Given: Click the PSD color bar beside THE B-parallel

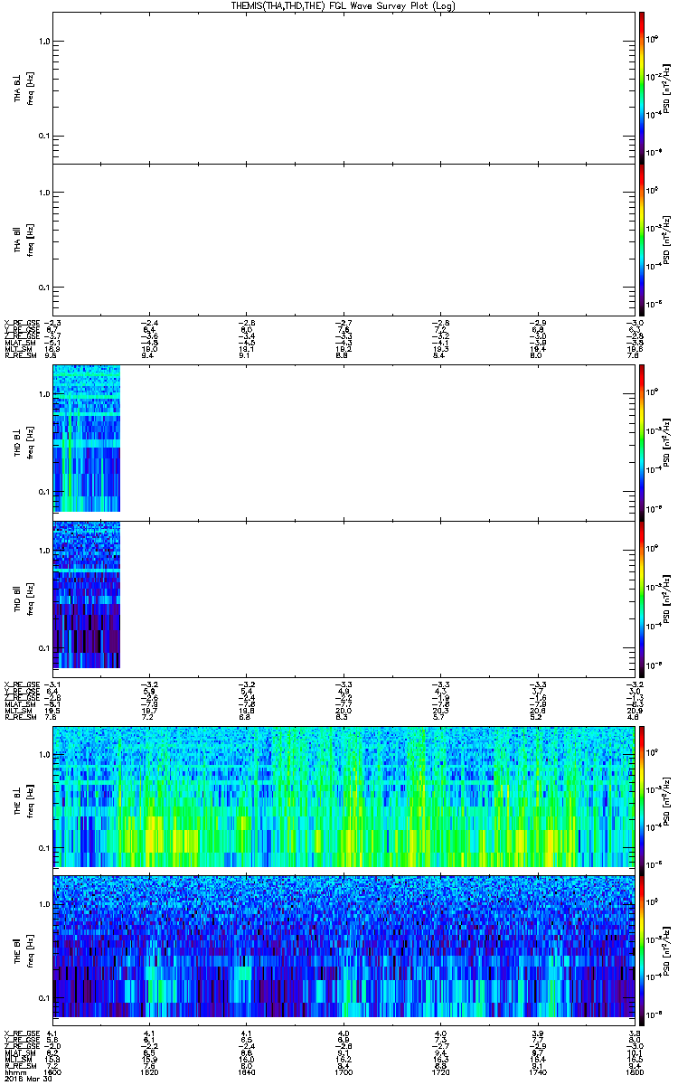Looking at the screenshot, I should pos(642,949).
